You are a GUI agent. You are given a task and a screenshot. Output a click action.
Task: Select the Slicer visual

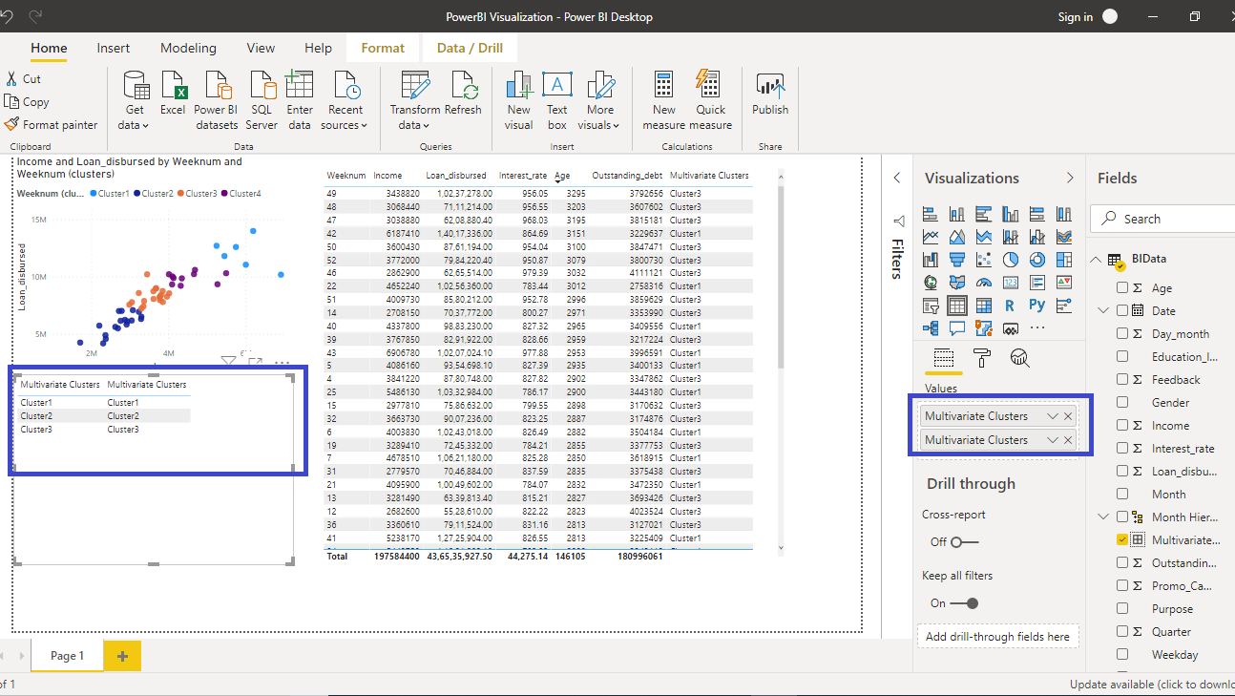[931, 305]
